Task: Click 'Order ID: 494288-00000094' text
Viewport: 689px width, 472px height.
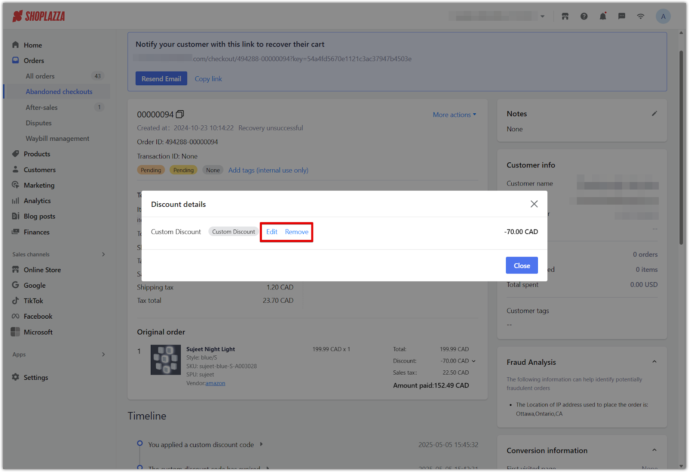Action: coord(177,142)
